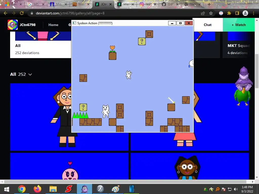The height and width of the screenshot is (194, 259).
Task: Open the Extensions puzzle-piece icon
Action: [x=229, y=13]
